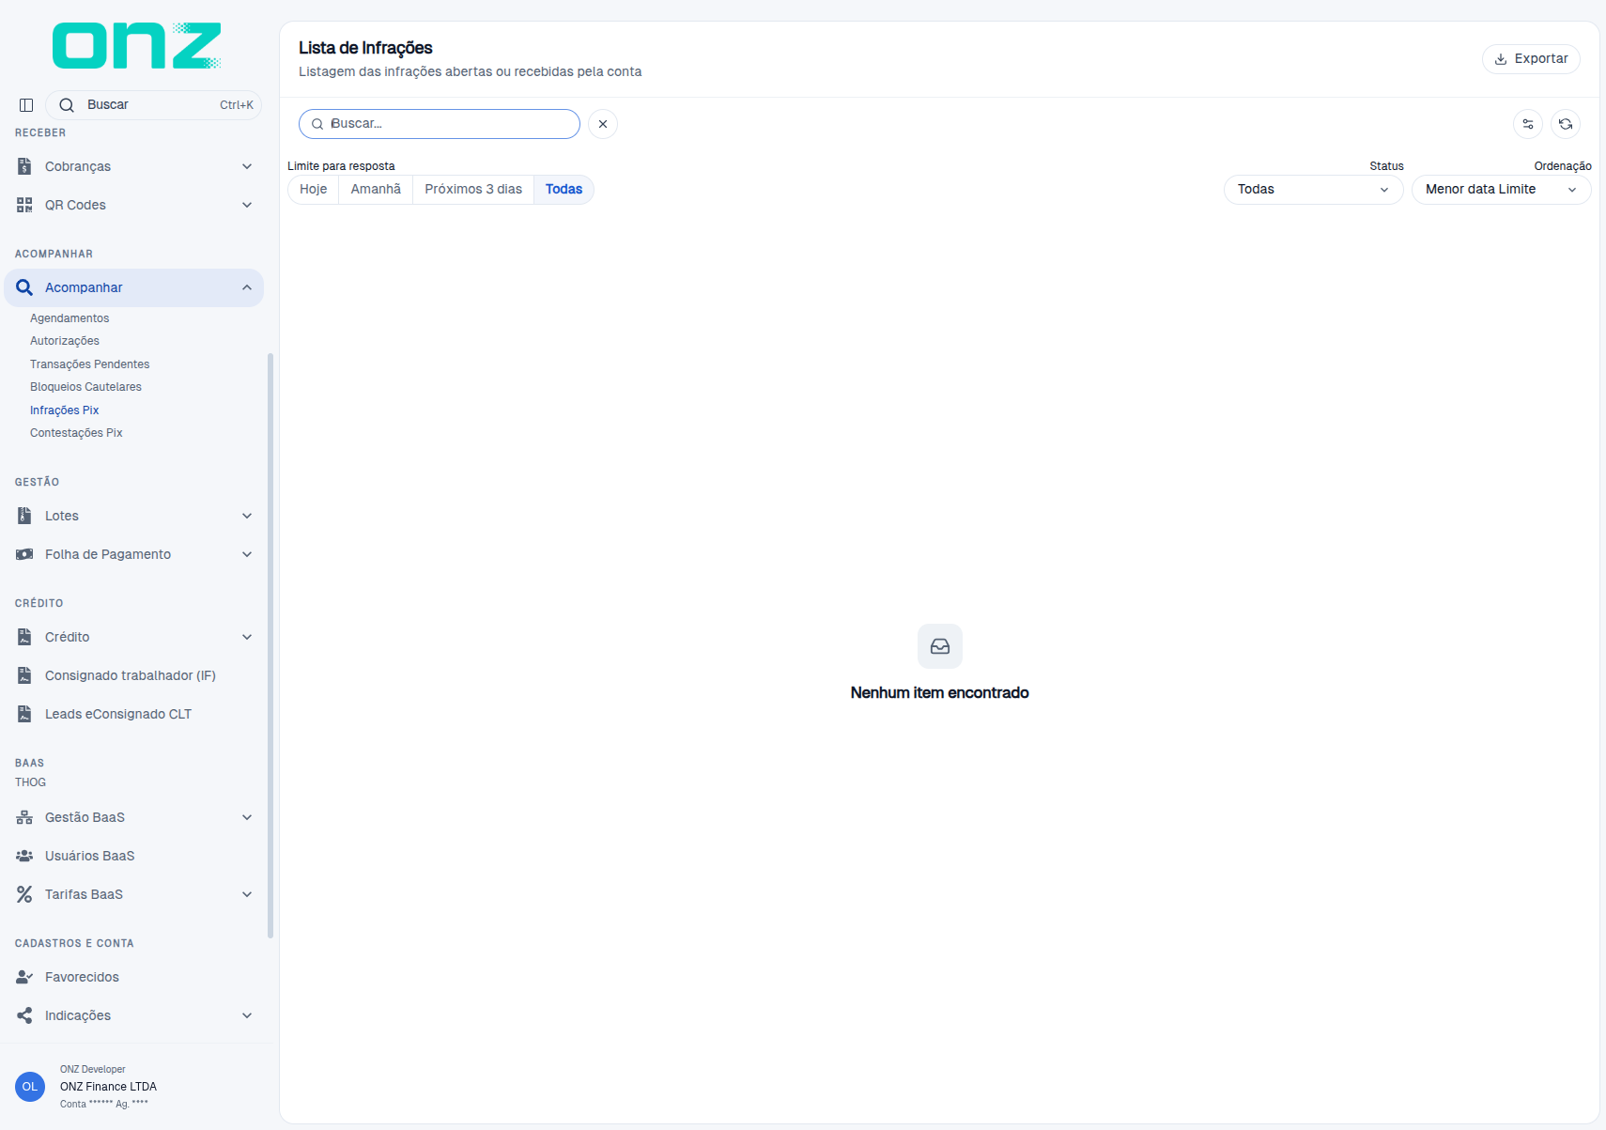The width and height of the screenshot is (1606, 1130).
Task: Expand the Cobranças chevron
Action: pyautogui.click(x=247, y=166)
